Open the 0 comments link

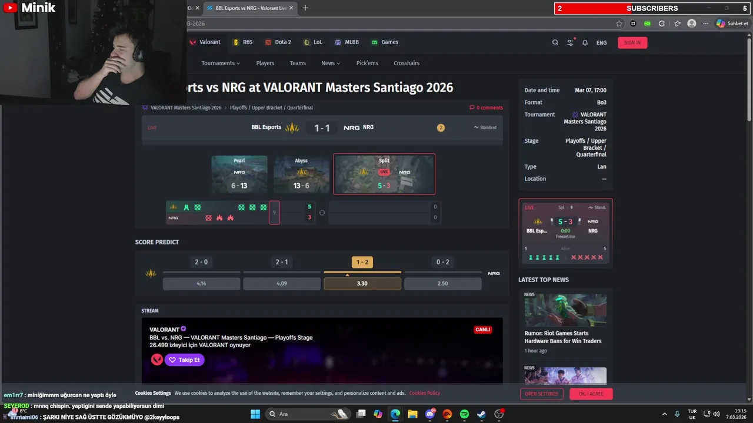click(x=486, y=108)
